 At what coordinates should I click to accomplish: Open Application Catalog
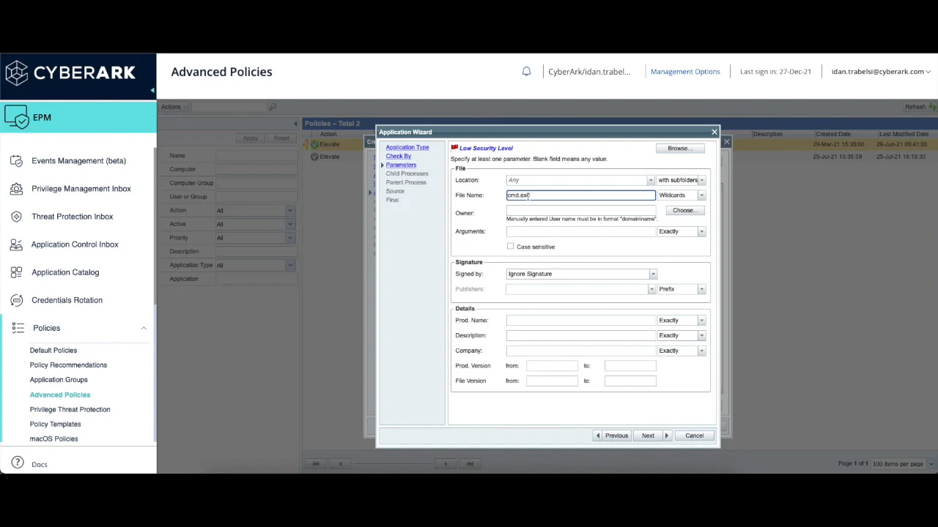coord(65,272)
